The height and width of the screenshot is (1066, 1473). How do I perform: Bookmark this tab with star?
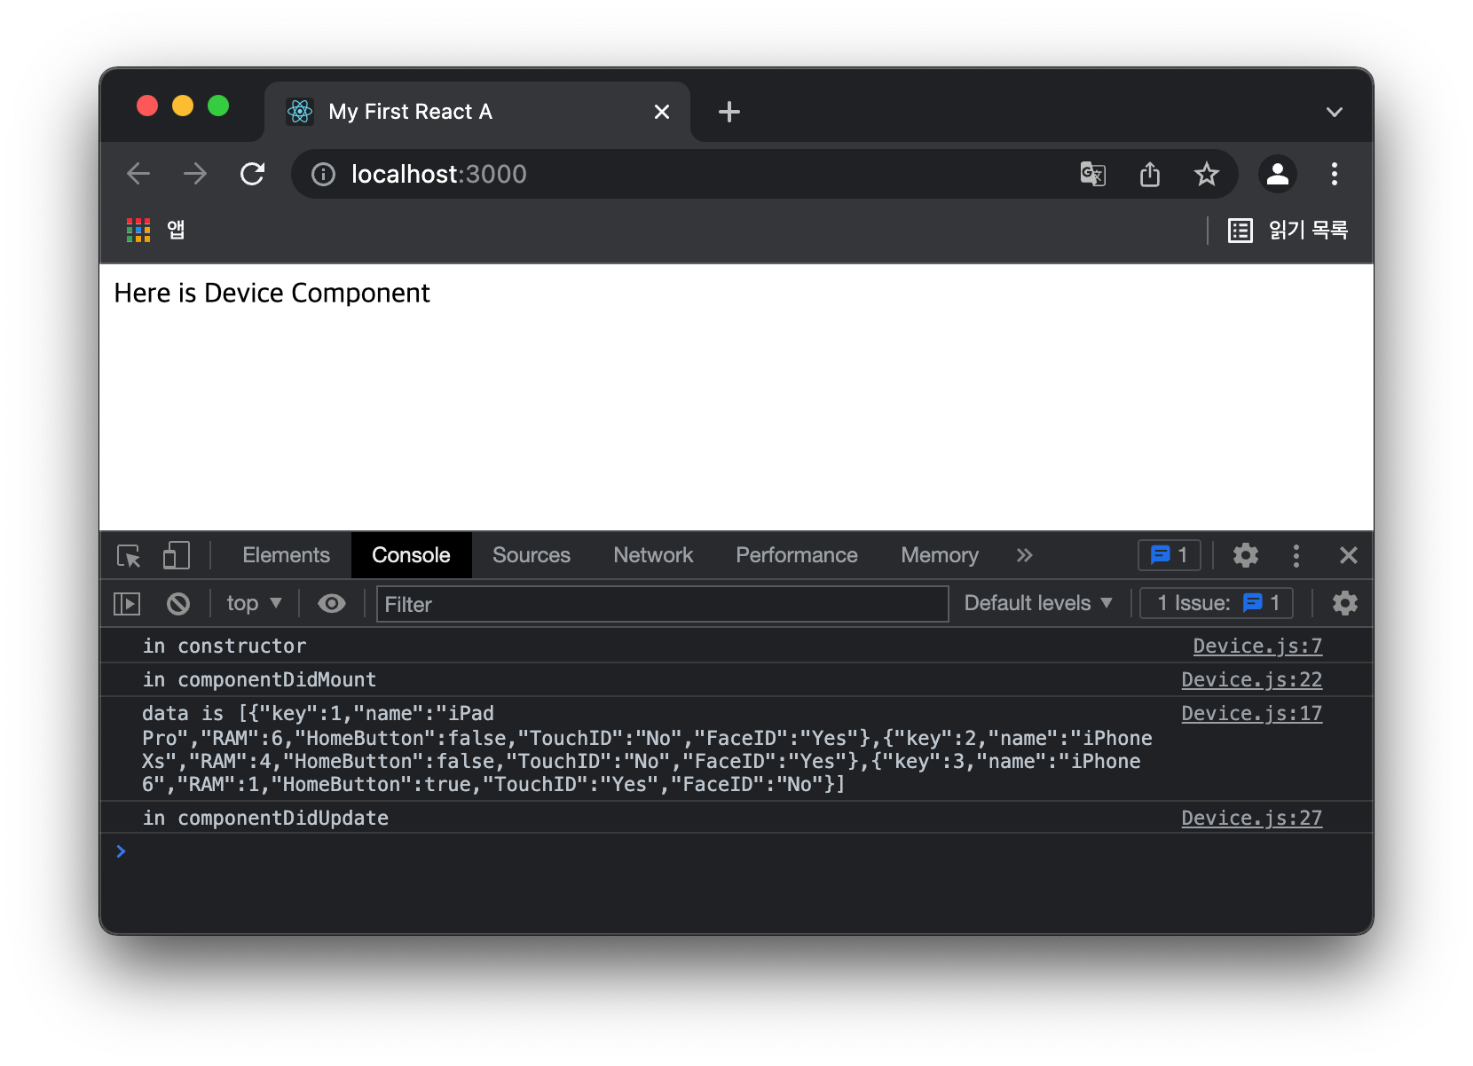point(1207,174)
